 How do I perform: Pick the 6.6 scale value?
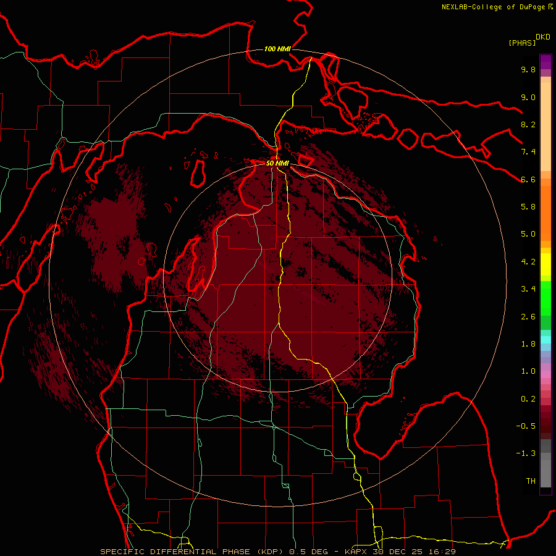tap(528, 179)
